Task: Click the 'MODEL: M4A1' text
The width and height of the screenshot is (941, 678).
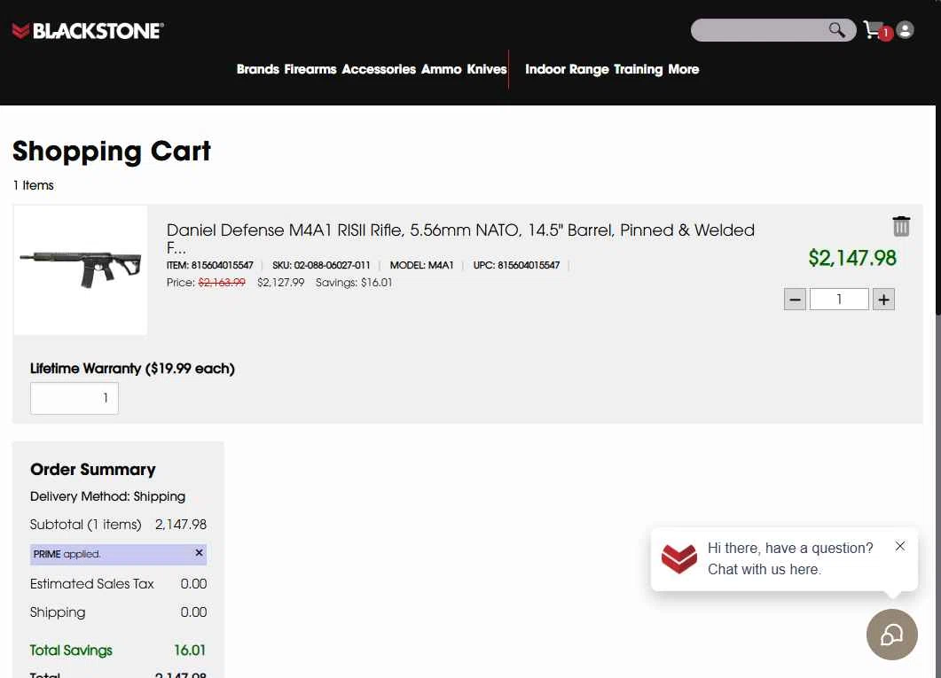Action: tap(422, 265)
